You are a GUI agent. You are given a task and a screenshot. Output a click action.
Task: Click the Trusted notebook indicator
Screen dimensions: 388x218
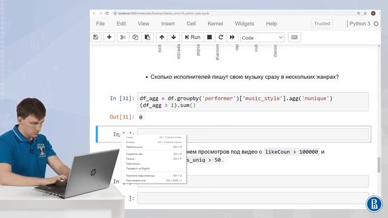(x=322, y=24)
